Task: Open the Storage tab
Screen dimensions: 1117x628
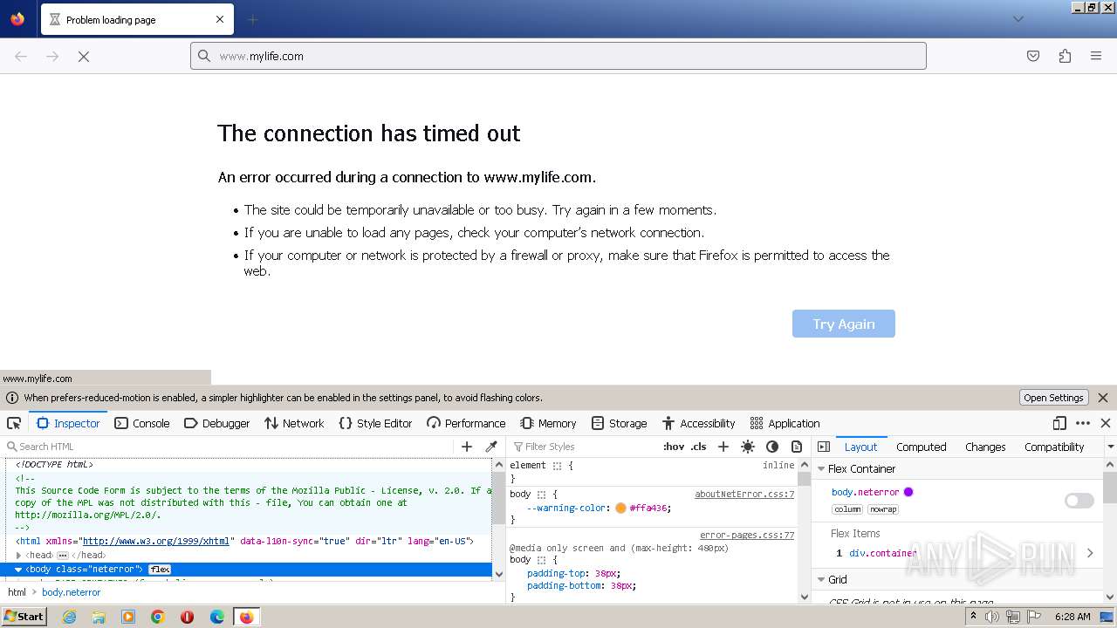Action: (x=619, y=423)
